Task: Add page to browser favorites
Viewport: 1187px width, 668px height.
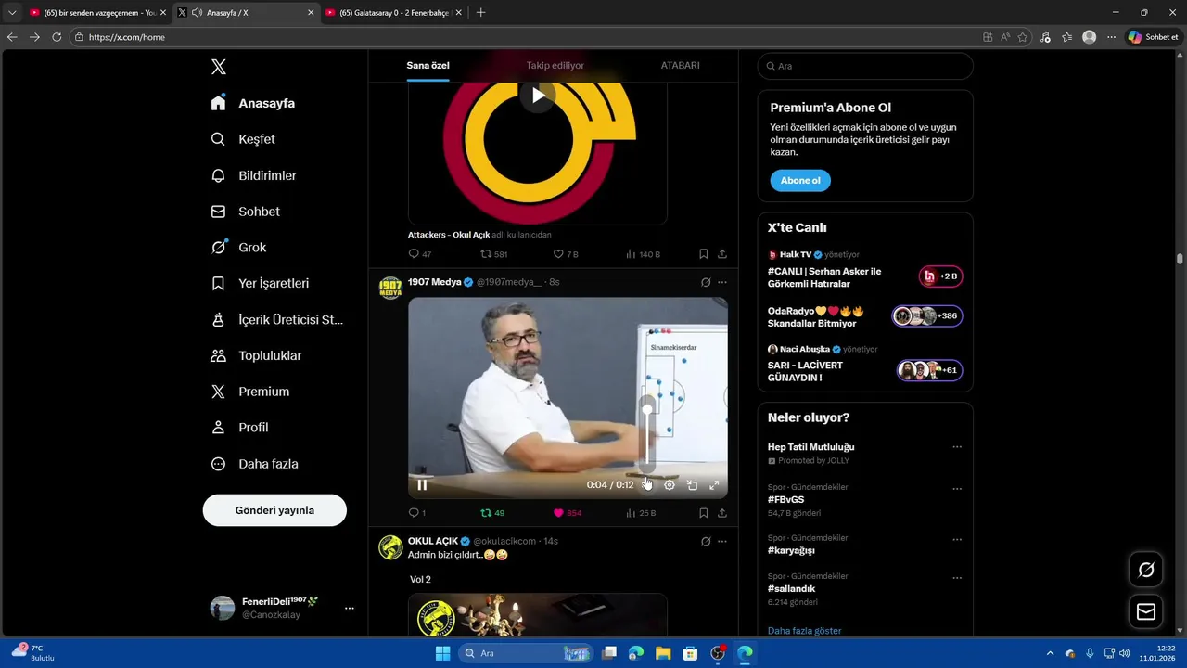Action: coord(1023,37)
